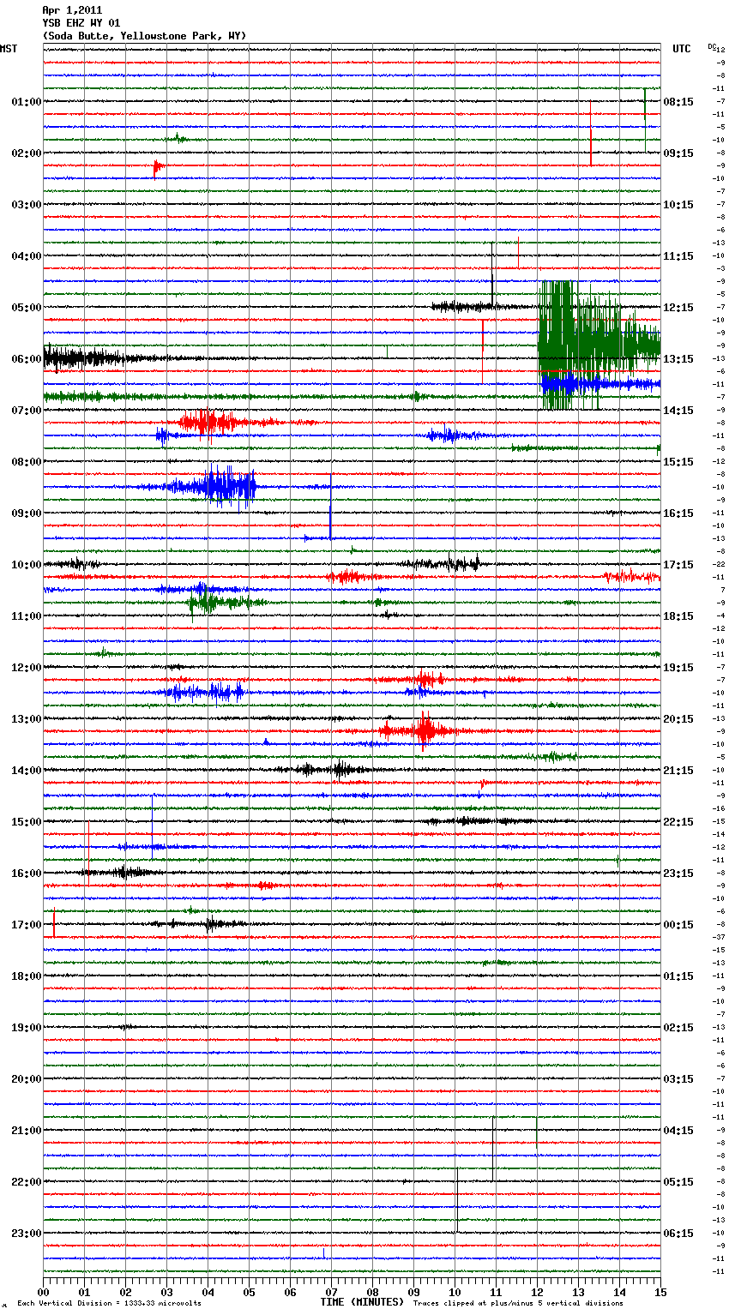Viewport: 729px width, 1315px height.
Task: Click the 17:15 UTC time label
Action: coord(678,565)
